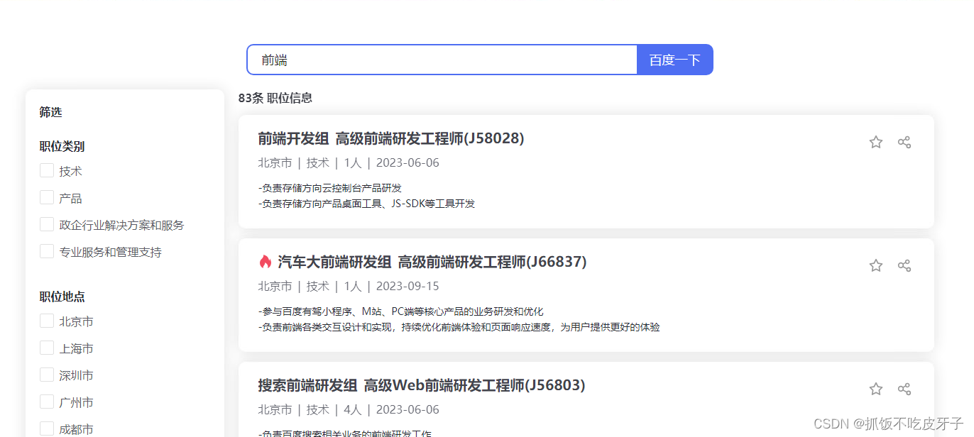Screen dimensions: 974x437
Task: Favorite the J58028 job with star icon
Action: [x=876, y=142]
